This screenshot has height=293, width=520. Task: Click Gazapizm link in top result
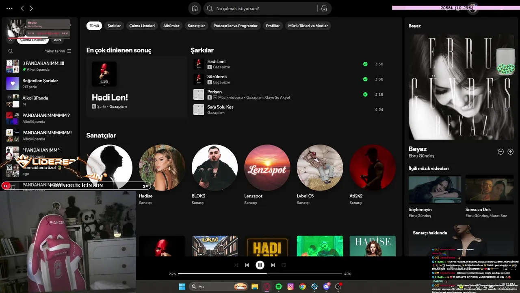click(x=118, y=106)
